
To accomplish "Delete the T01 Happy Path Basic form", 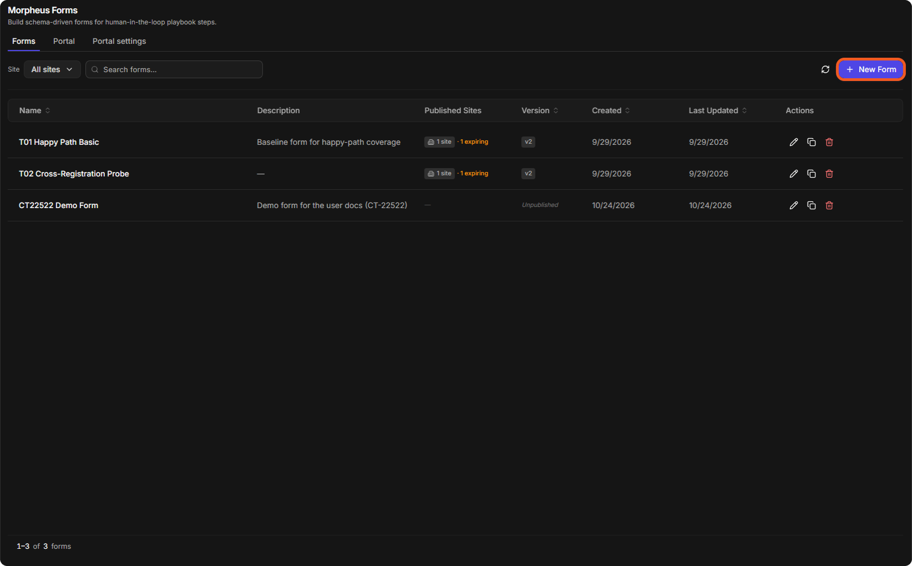I will pos(829,142).
